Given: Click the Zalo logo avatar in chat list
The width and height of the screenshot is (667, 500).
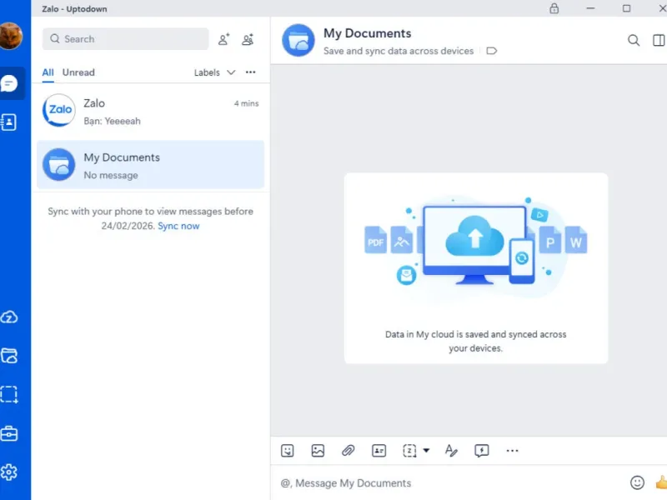Looking at the screenshot, I should coord(59,111).
